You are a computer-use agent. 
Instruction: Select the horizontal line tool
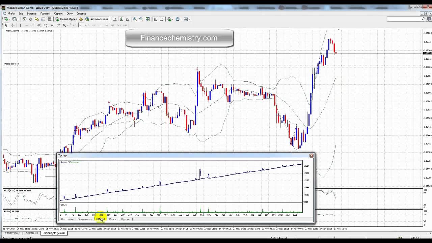click(27, 25)
